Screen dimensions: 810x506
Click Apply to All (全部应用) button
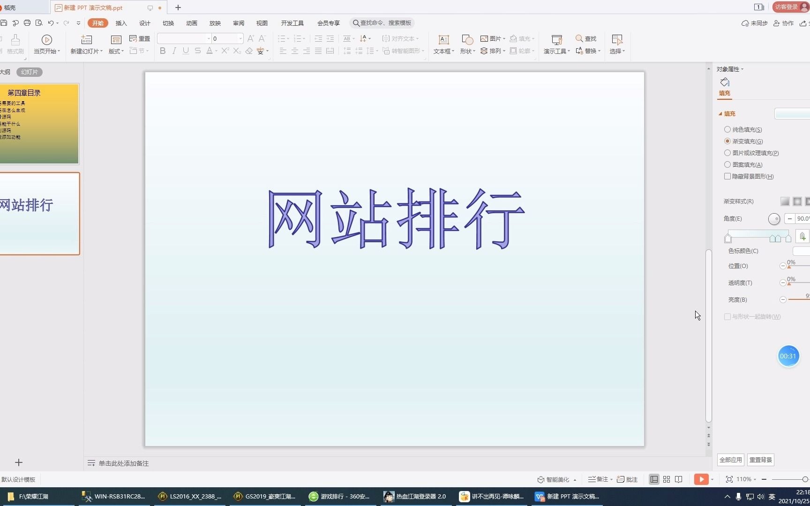[x=731, y=460]
